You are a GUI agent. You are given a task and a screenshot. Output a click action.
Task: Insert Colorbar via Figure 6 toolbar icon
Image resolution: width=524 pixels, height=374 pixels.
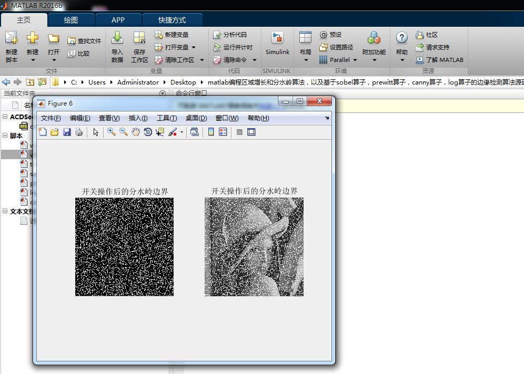coord(211,132)
